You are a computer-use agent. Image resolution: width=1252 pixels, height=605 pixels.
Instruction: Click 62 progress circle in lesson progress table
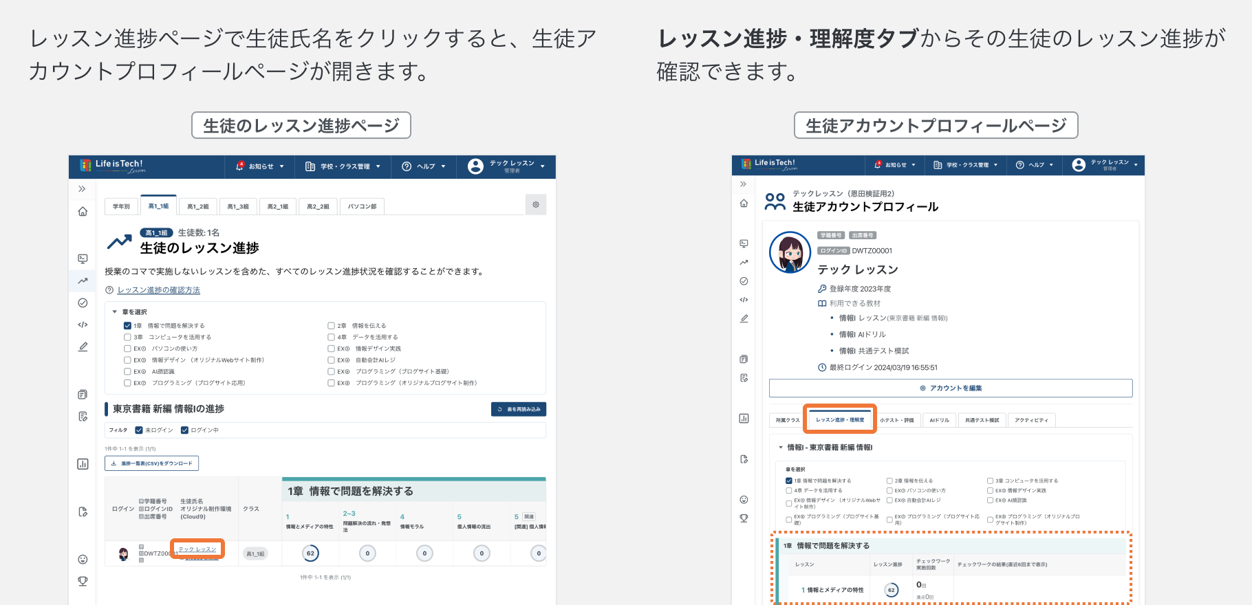(310, 553)
